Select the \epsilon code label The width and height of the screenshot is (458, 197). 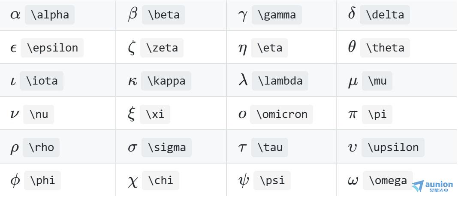[52, 48]
